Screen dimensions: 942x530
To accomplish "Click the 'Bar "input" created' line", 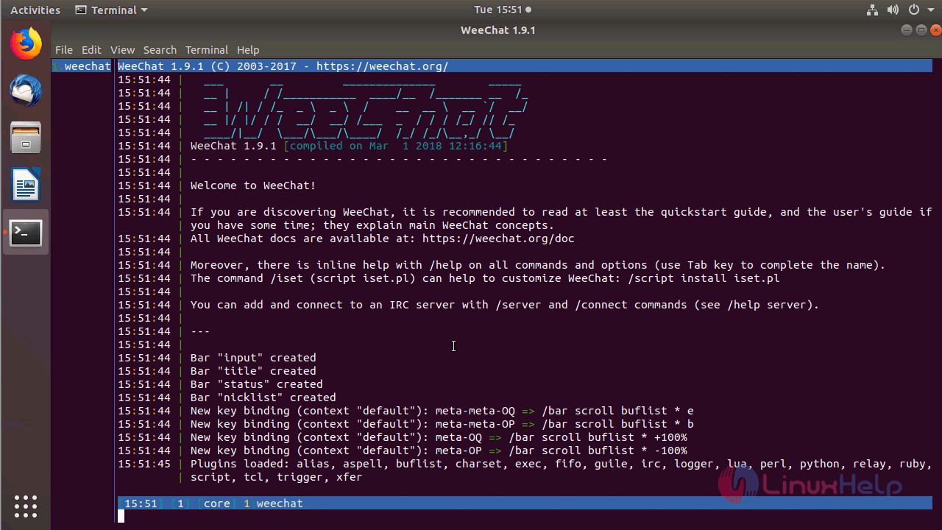I will [253, 358].
